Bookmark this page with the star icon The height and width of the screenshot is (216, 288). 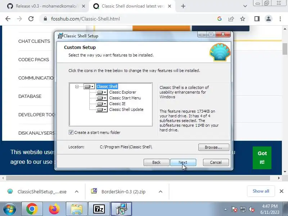pyautogui.click(x=243, y=19)
